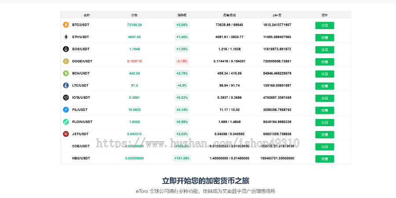The image size is (396, 198).
Task: Select the COE/USDT pair name
Action: coord(81,146)
